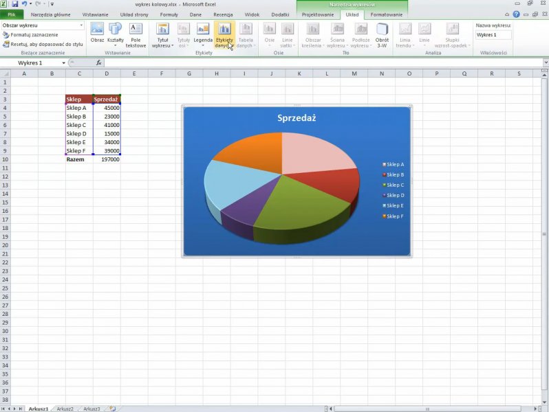This screenshot has width=549, height=412.
Task: Switch to the Formatowanie ribbon tab
Action: click(x=386, y=14)
